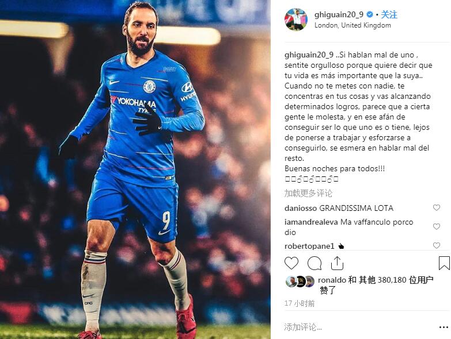Open comments with the speech bubble icon

coord(314,263)
